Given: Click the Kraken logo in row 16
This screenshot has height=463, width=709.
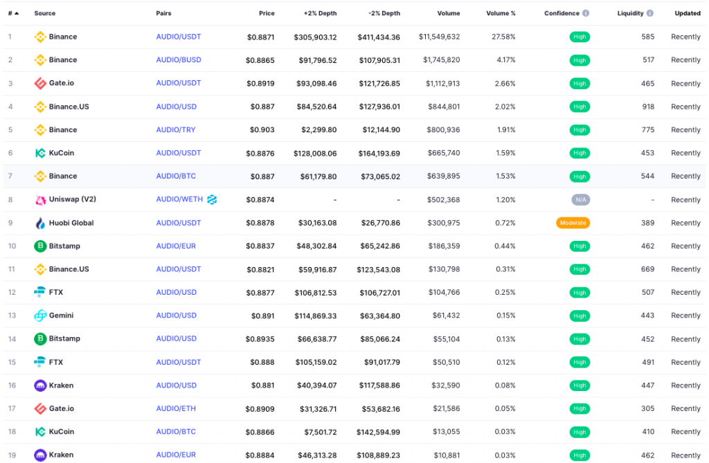Looking at the screenshot, I should click(40, 385).
